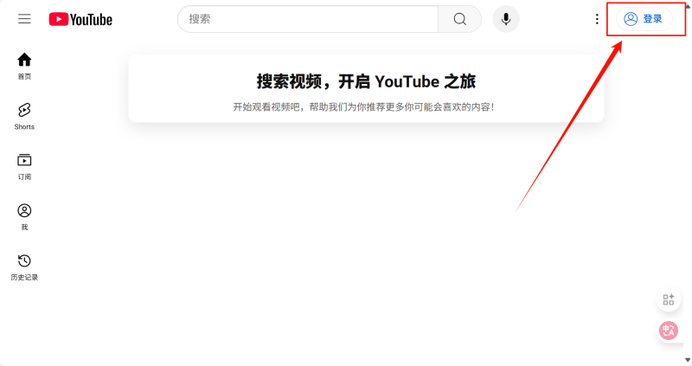The height and width of the screenshot is (366, 692).
Task: Click the 搜索视频，开启 YouTube 之旅 heading
Action: (366, 81)
